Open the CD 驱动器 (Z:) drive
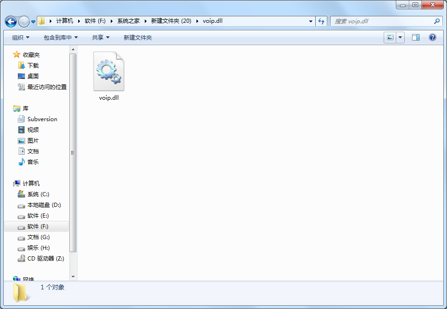The width and height of the screenshot is (447, 309). 46,258
